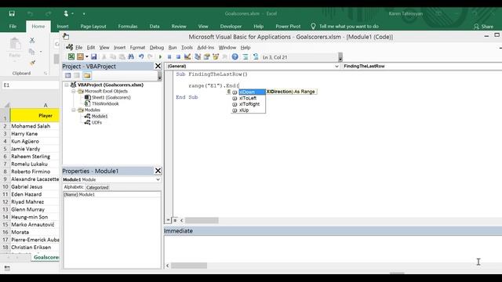
Task: Open Properties Window toolbar icon
Action: pos(206,57)
